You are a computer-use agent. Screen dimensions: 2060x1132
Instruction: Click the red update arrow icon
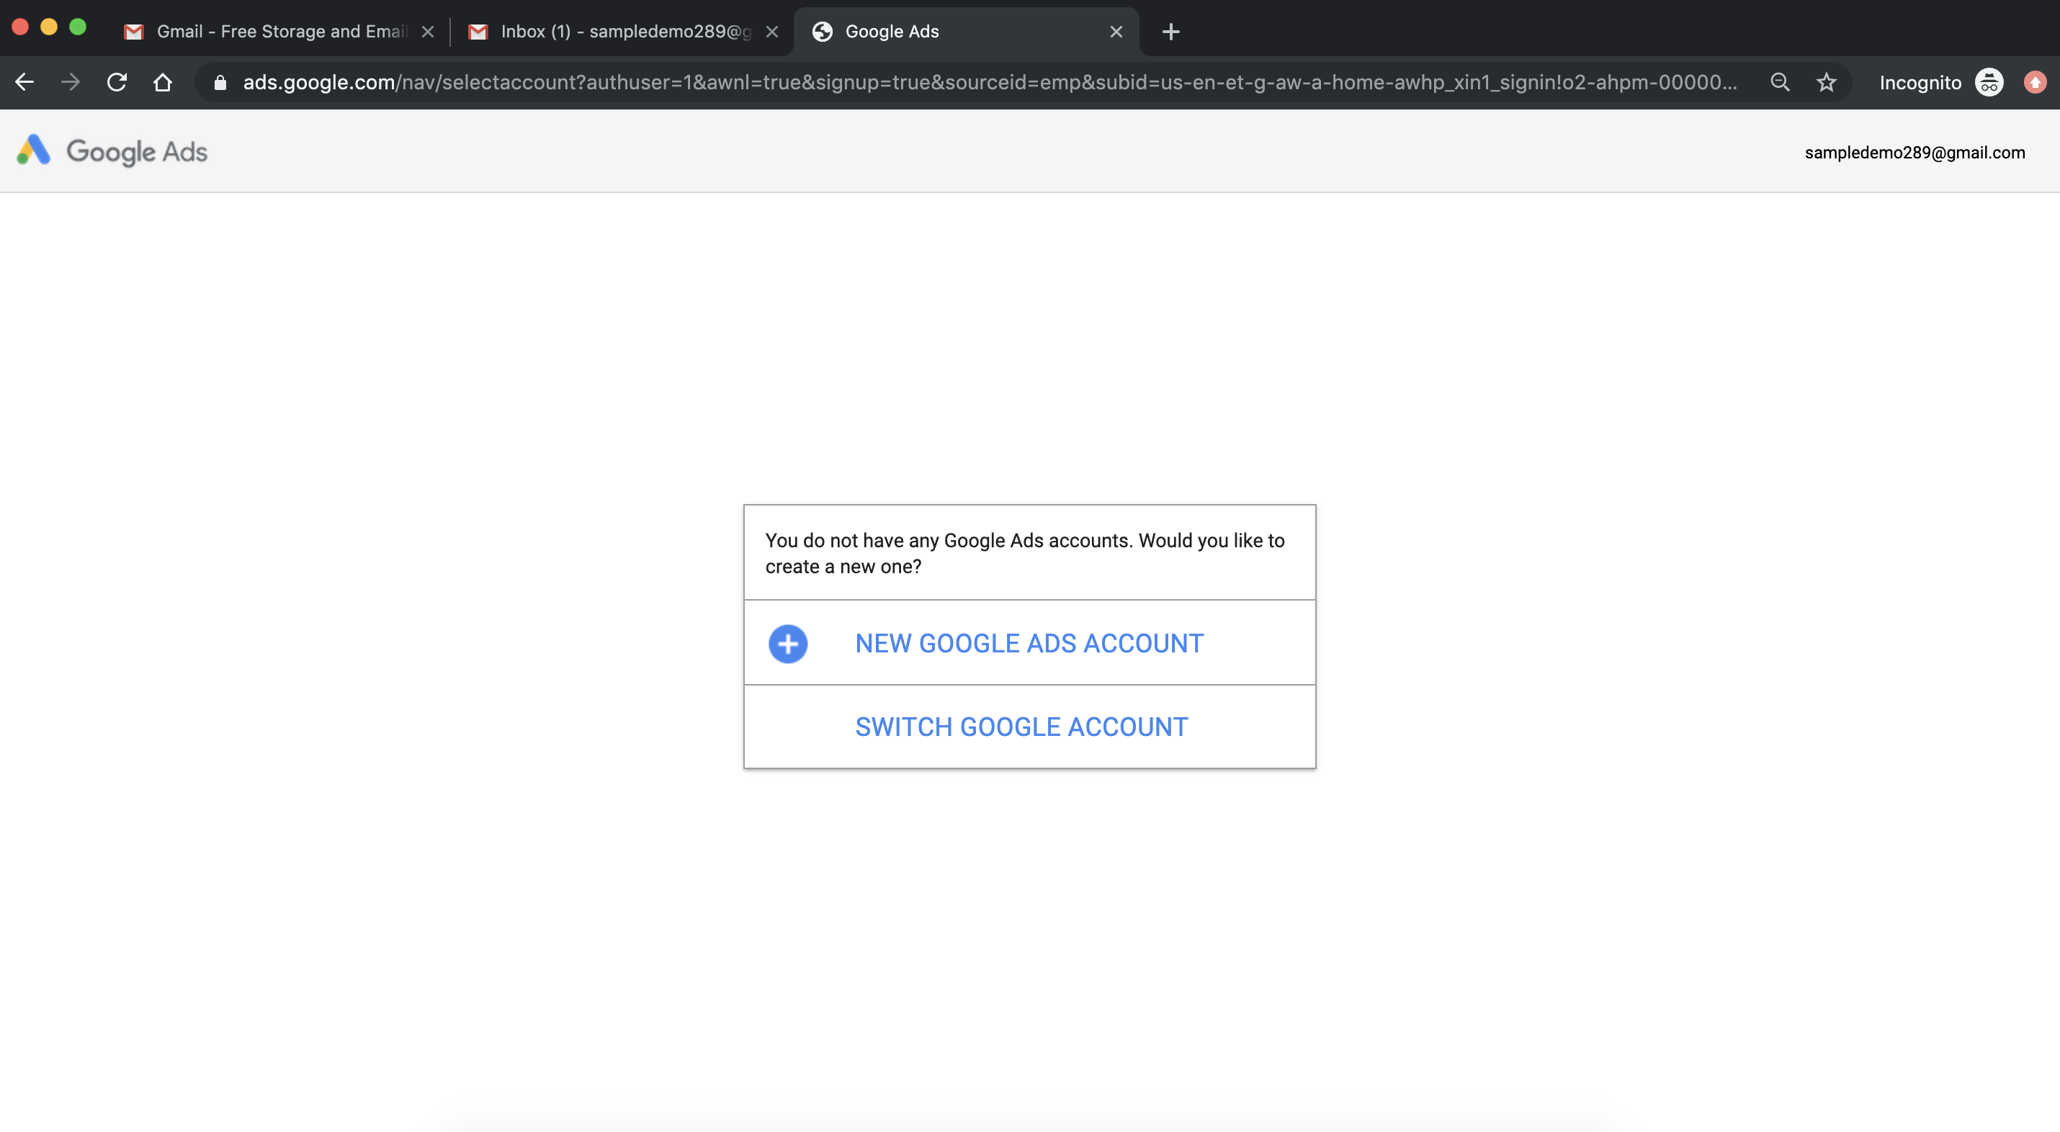point(2036,82)
